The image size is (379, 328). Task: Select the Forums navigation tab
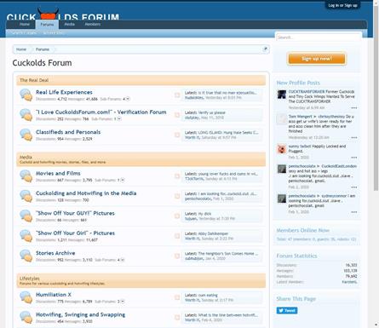tap(47, 25)
